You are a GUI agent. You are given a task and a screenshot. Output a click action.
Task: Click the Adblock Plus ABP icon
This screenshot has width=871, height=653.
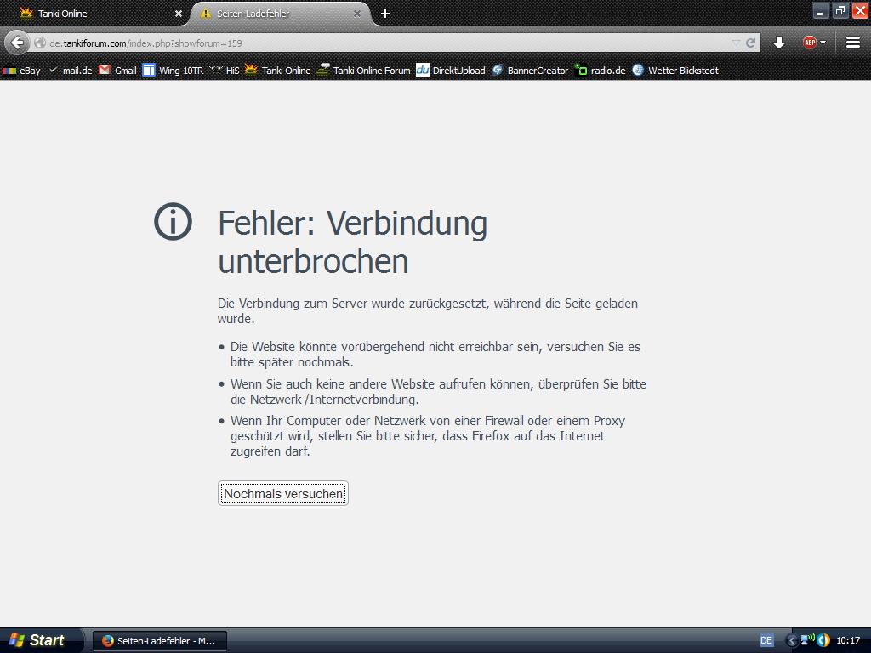point(809,43)
